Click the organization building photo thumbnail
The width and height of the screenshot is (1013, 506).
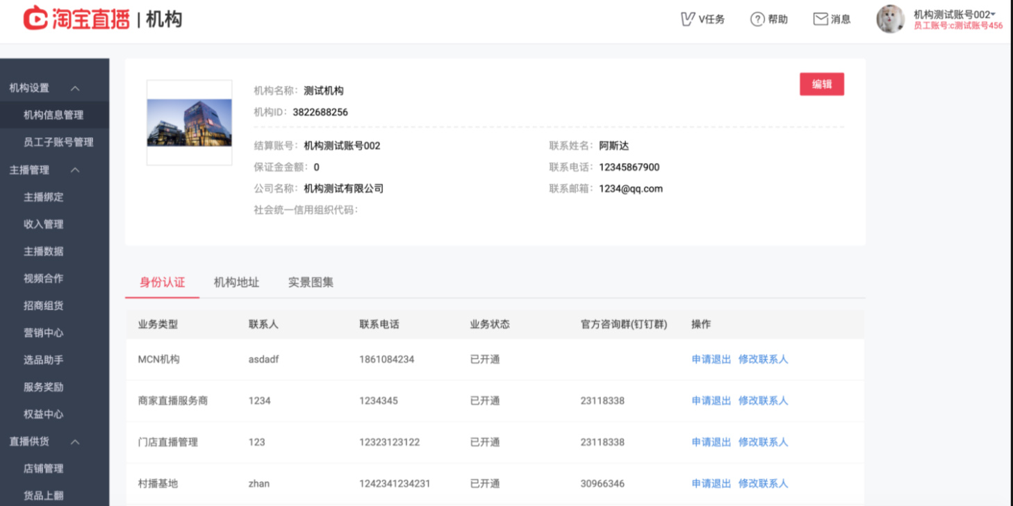click(189, 123)
